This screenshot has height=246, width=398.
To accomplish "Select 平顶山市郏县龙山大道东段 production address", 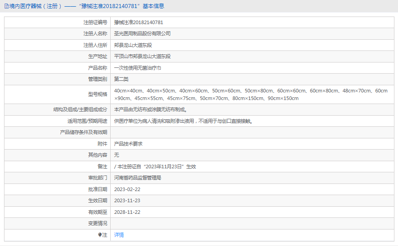I will (x=142, y=56).
